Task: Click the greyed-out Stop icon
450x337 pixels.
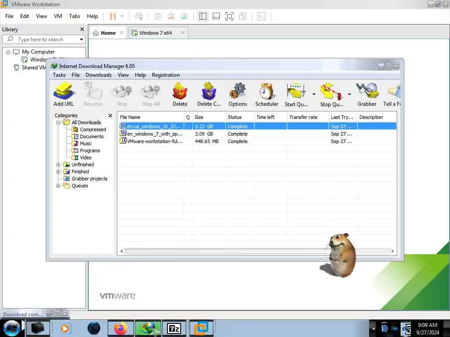Action: pyautogui.click(x=122, y=95)
